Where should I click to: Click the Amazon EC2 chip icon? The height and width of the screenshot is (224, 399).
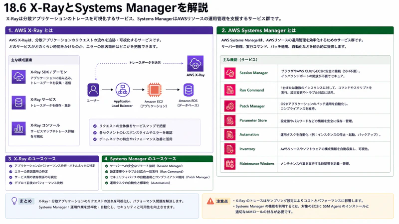(154, 90)
